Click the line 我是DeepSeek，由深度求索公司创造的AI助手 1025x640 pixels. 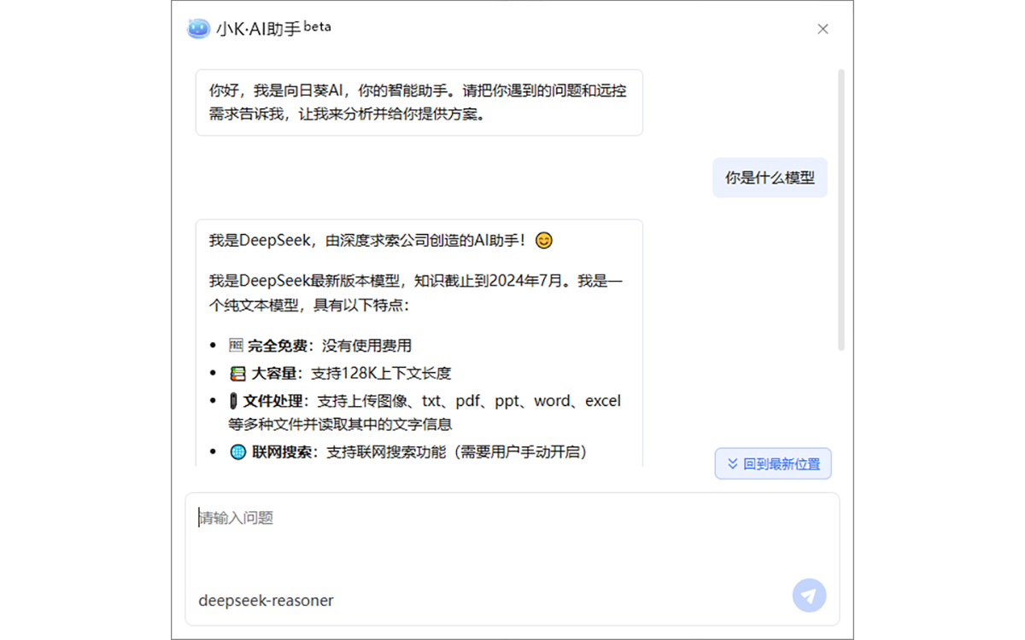[369, 241]
